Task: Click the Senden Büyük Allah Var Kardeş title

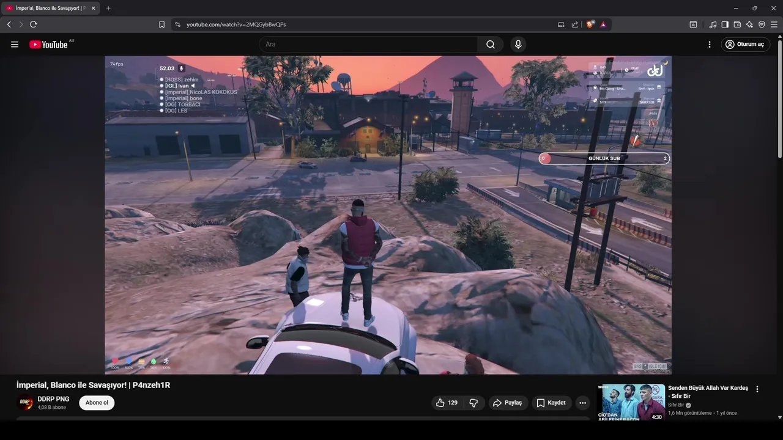Action: pyautogui.click(x=708, y=392)
